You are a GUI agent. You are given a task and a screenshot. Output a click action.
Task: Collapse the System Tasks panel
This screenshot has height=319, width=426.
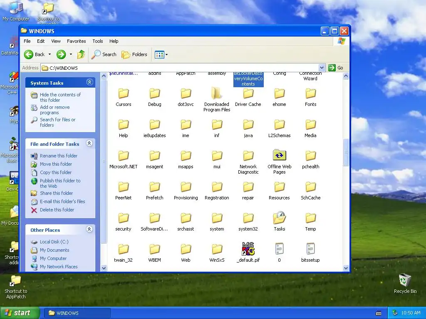[90, 82]
